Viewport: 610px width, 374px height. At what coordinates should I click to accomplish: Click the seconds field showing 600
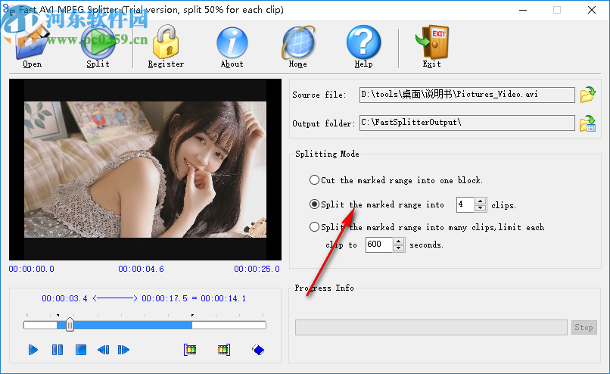pyautogui.click(x=379, y=245)
